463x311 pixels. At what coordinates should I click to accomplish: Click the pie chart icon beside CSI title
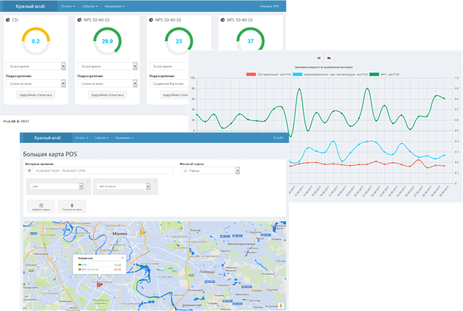[8, 20]
